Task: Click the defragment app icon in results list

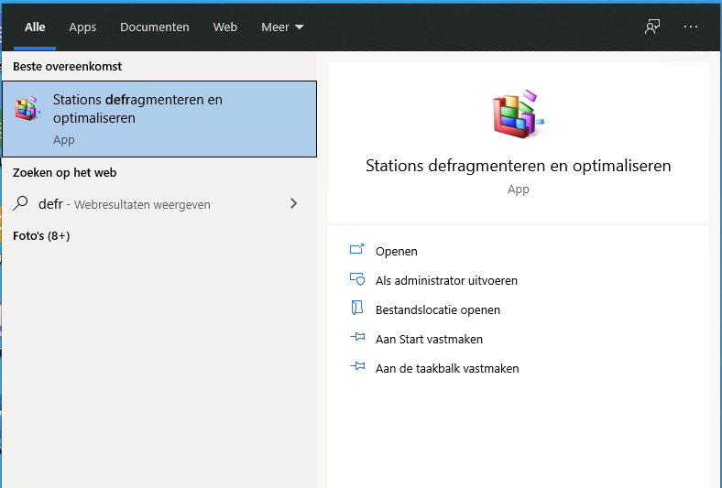Action: tap(27, 109)
